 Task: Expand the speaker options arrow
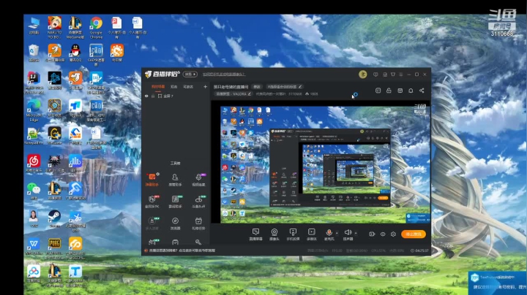tap(356, 233)
